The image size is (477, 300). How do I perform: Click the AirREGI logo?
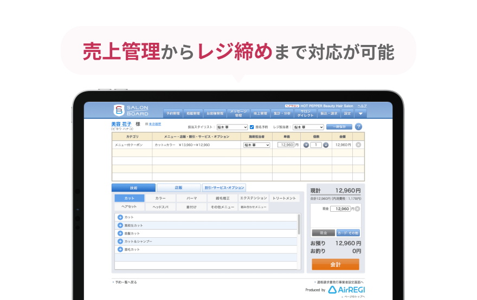pos(346,290)
